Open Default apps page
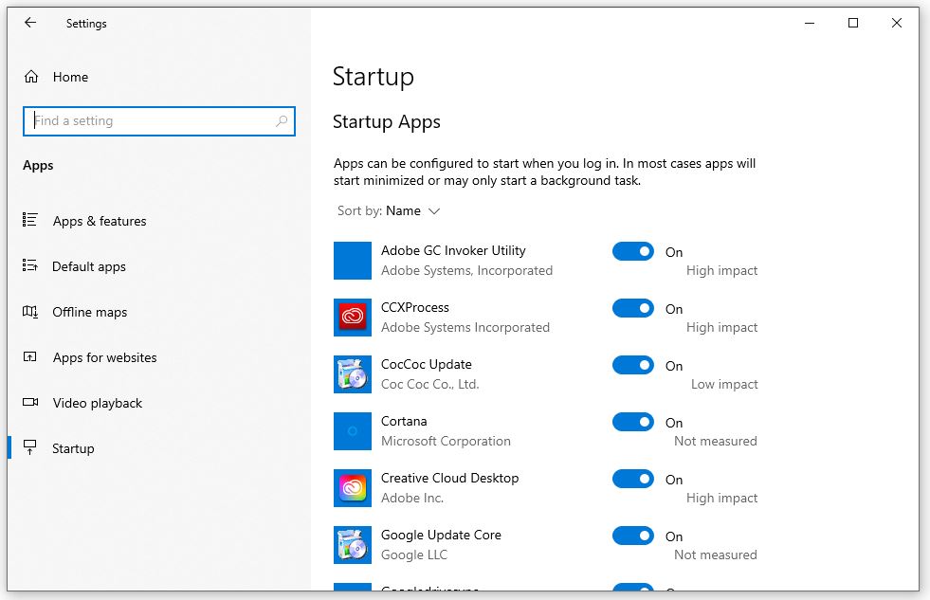The width and height of the screenshot is (930, 600). [89, 266]
